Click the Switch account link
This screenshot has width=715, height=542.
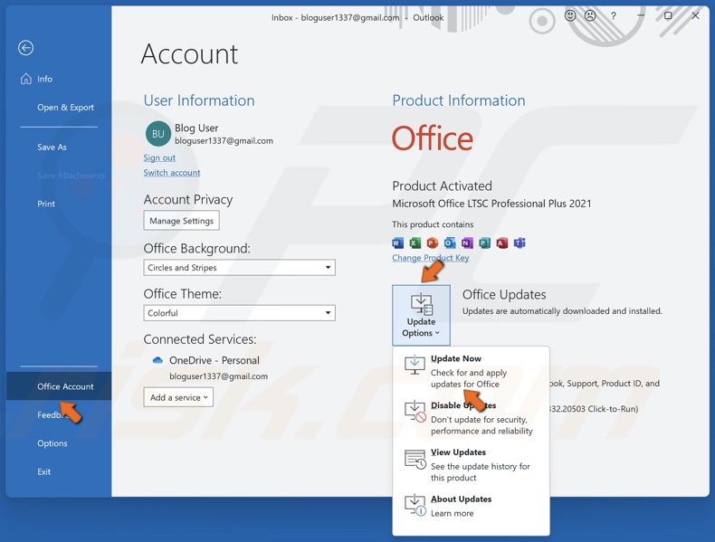click(x=172, y=173)
